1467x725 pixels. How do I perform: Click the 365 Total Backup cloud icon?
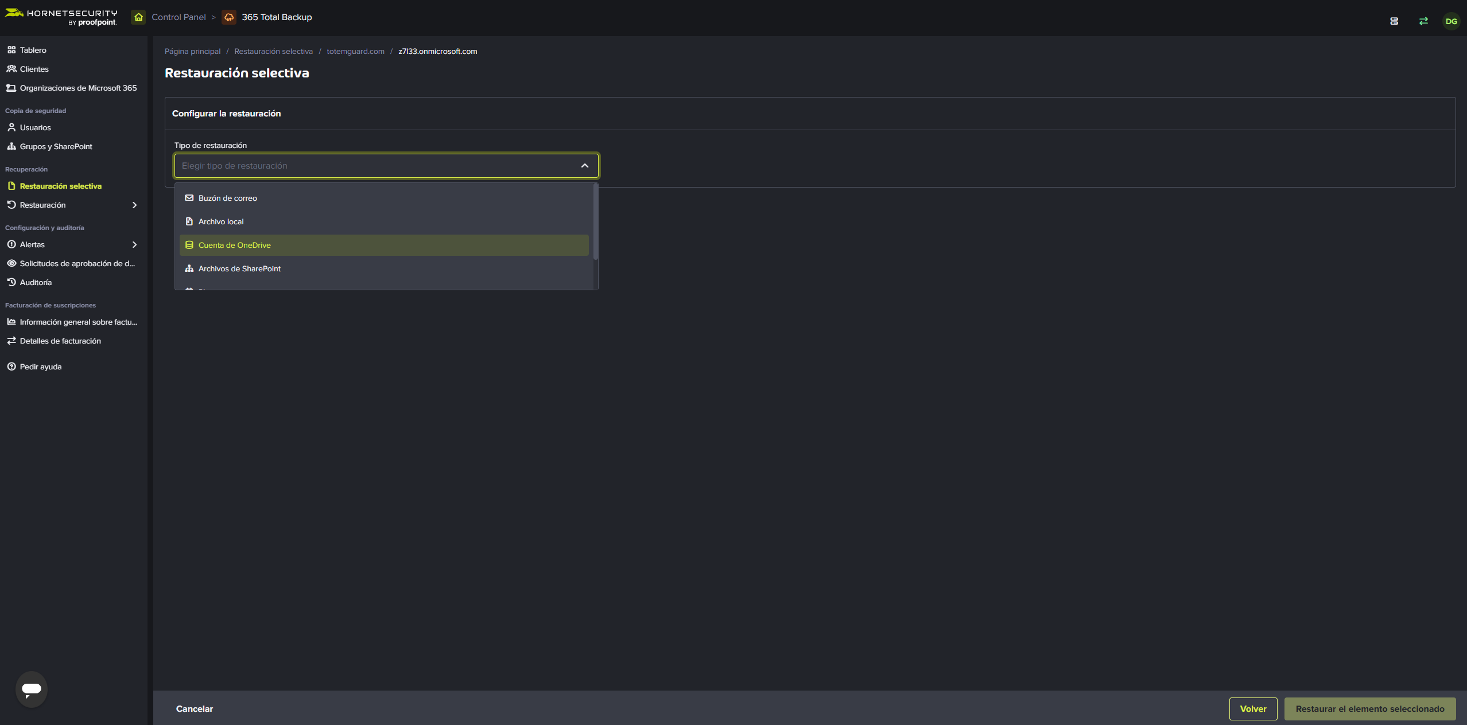pyautogui.click(x=229, y=17)
